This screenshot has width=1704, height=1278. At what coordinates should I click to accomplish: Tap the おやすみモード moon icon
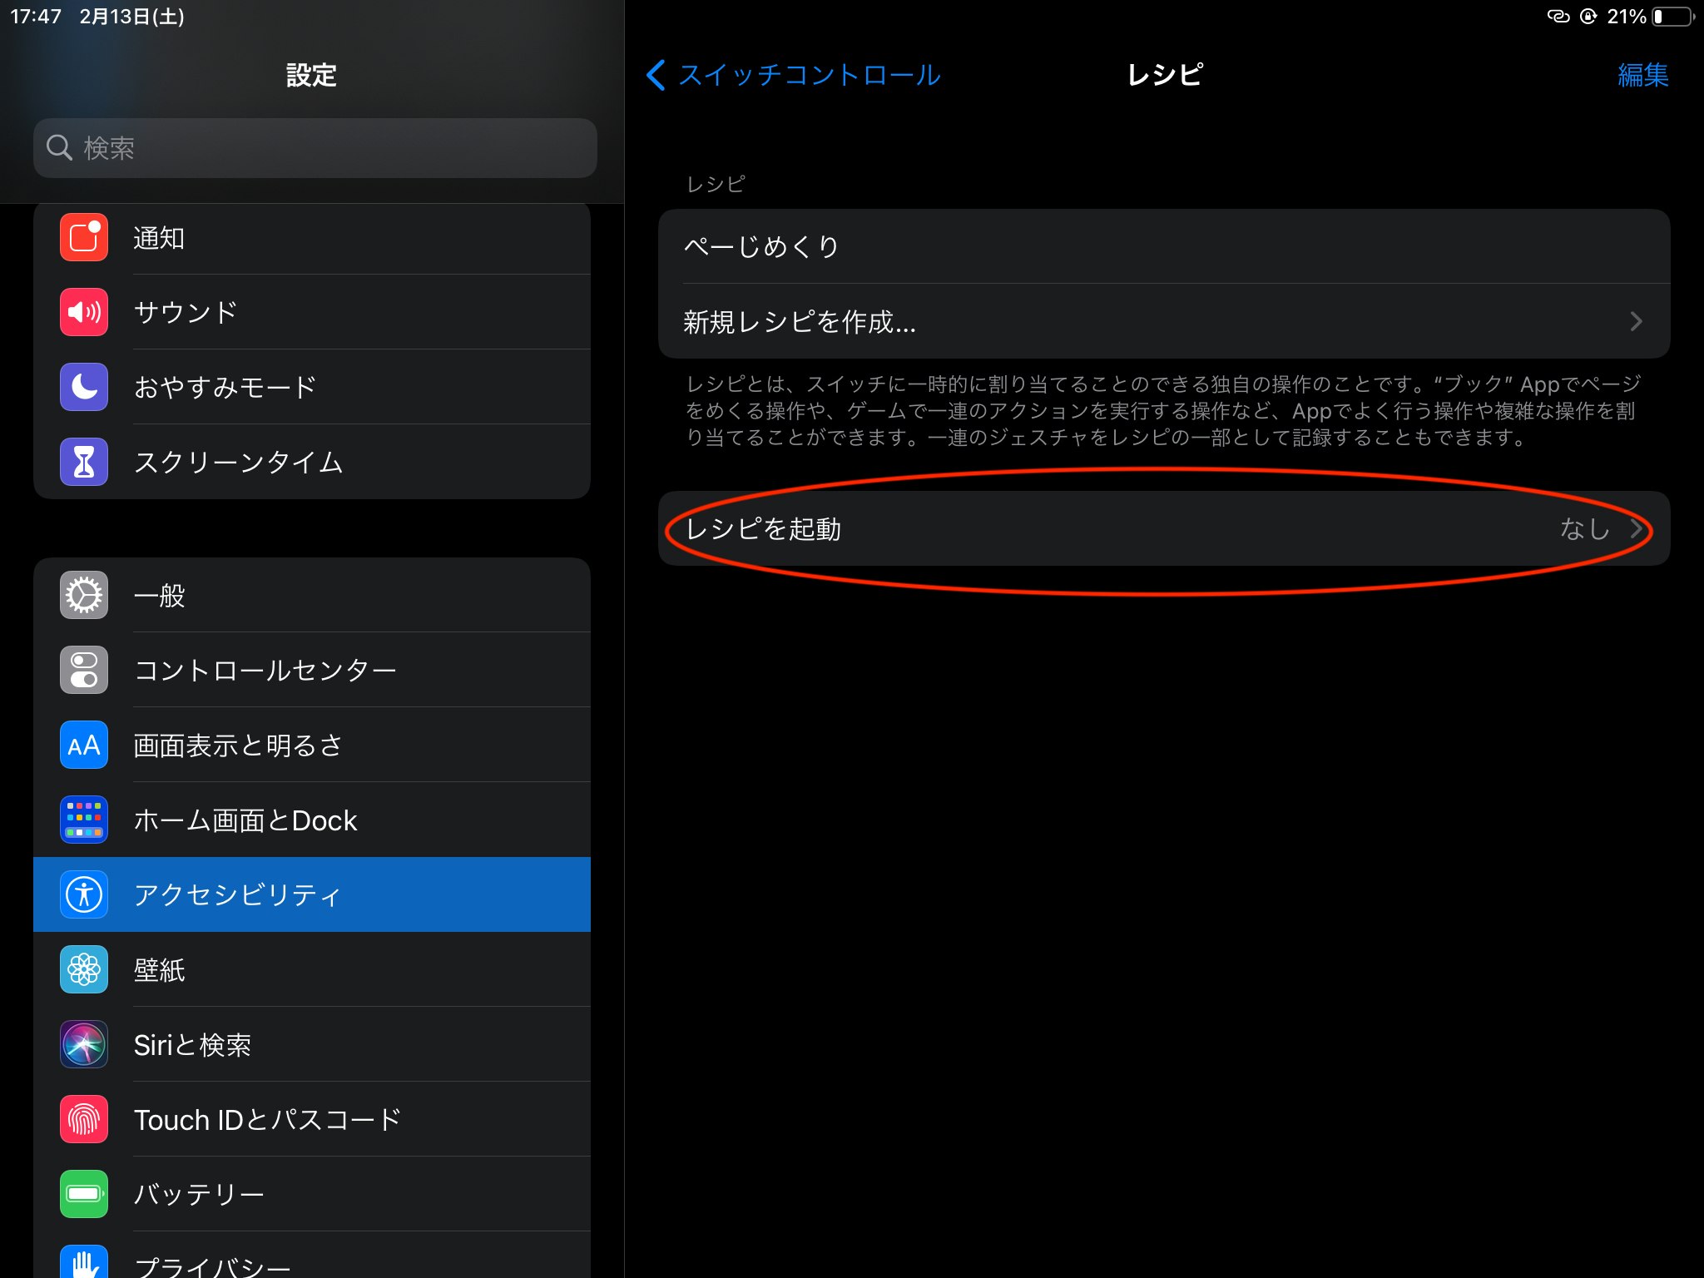pos(84,387)
